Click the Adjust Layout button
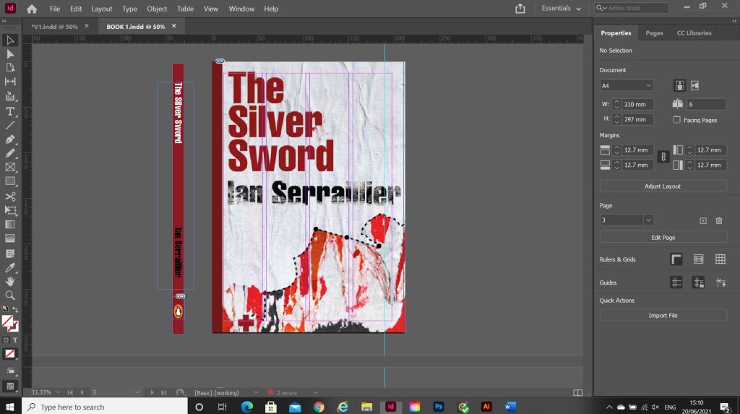 tap(663, 186)
